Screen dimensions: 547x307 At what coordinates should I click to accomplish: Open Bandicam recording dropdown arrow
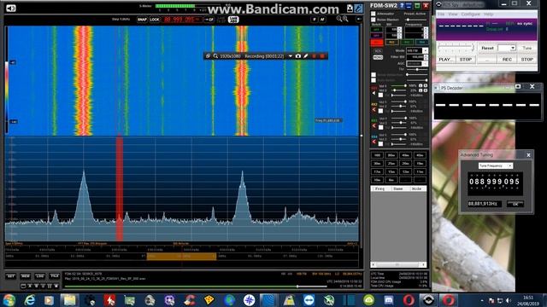pos(291,56)
